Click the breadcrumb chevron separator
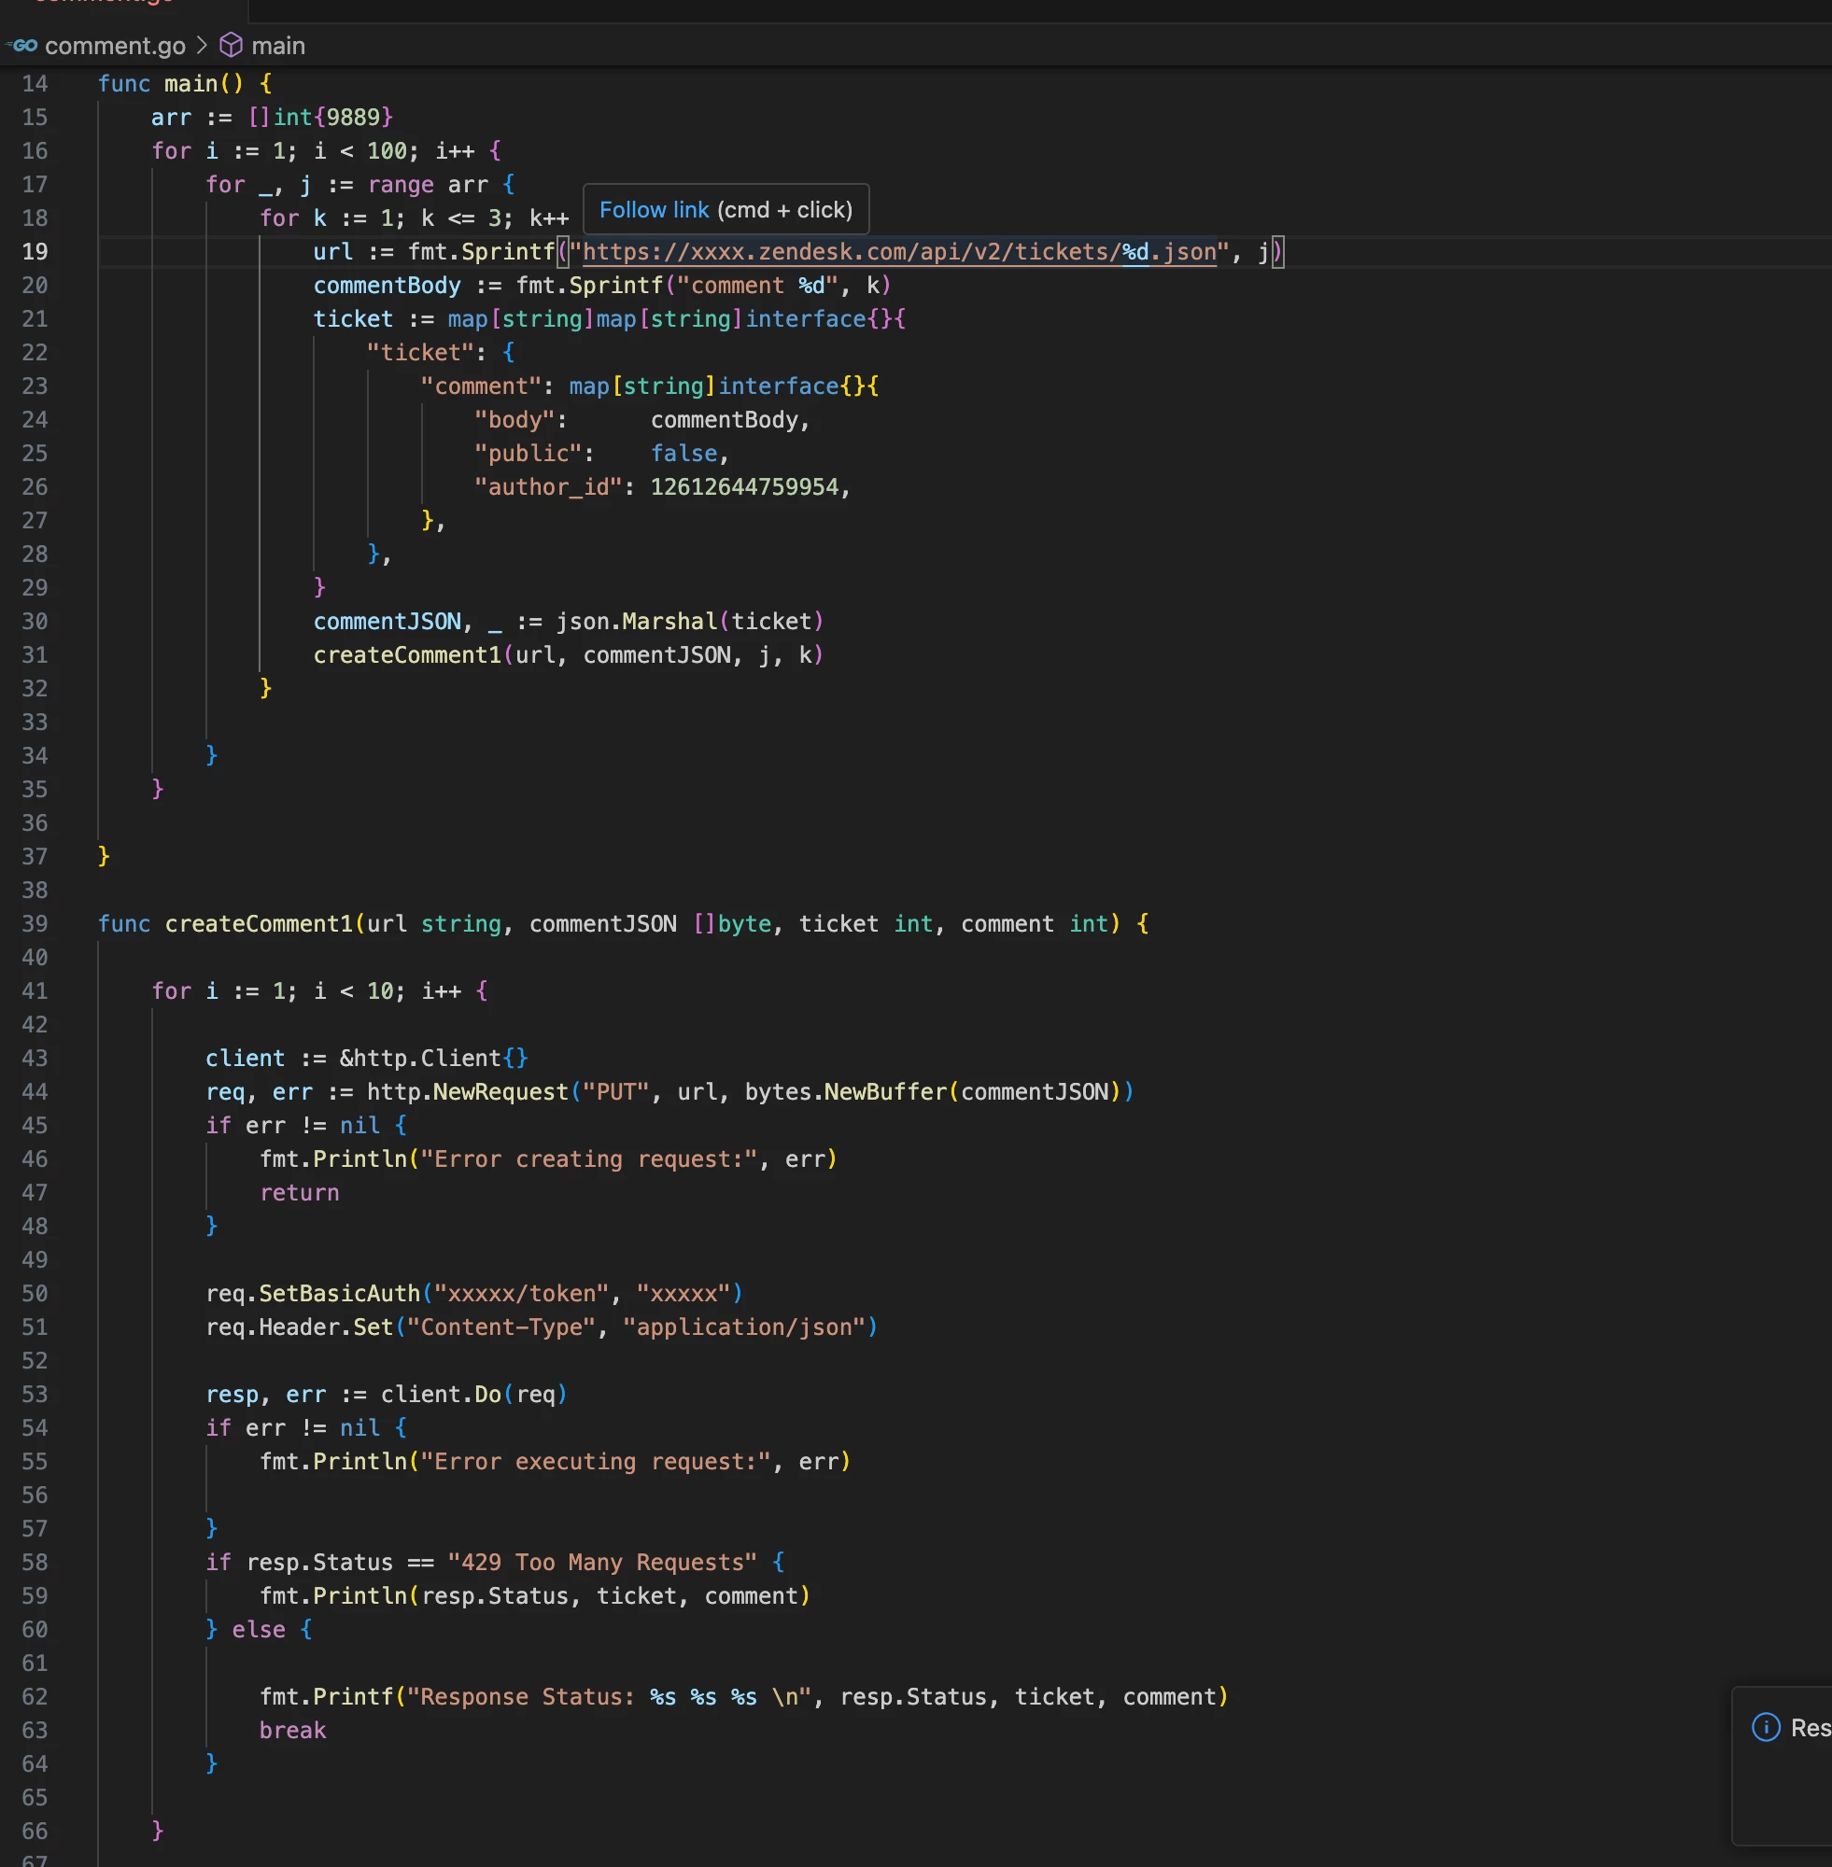 [202, 45]
